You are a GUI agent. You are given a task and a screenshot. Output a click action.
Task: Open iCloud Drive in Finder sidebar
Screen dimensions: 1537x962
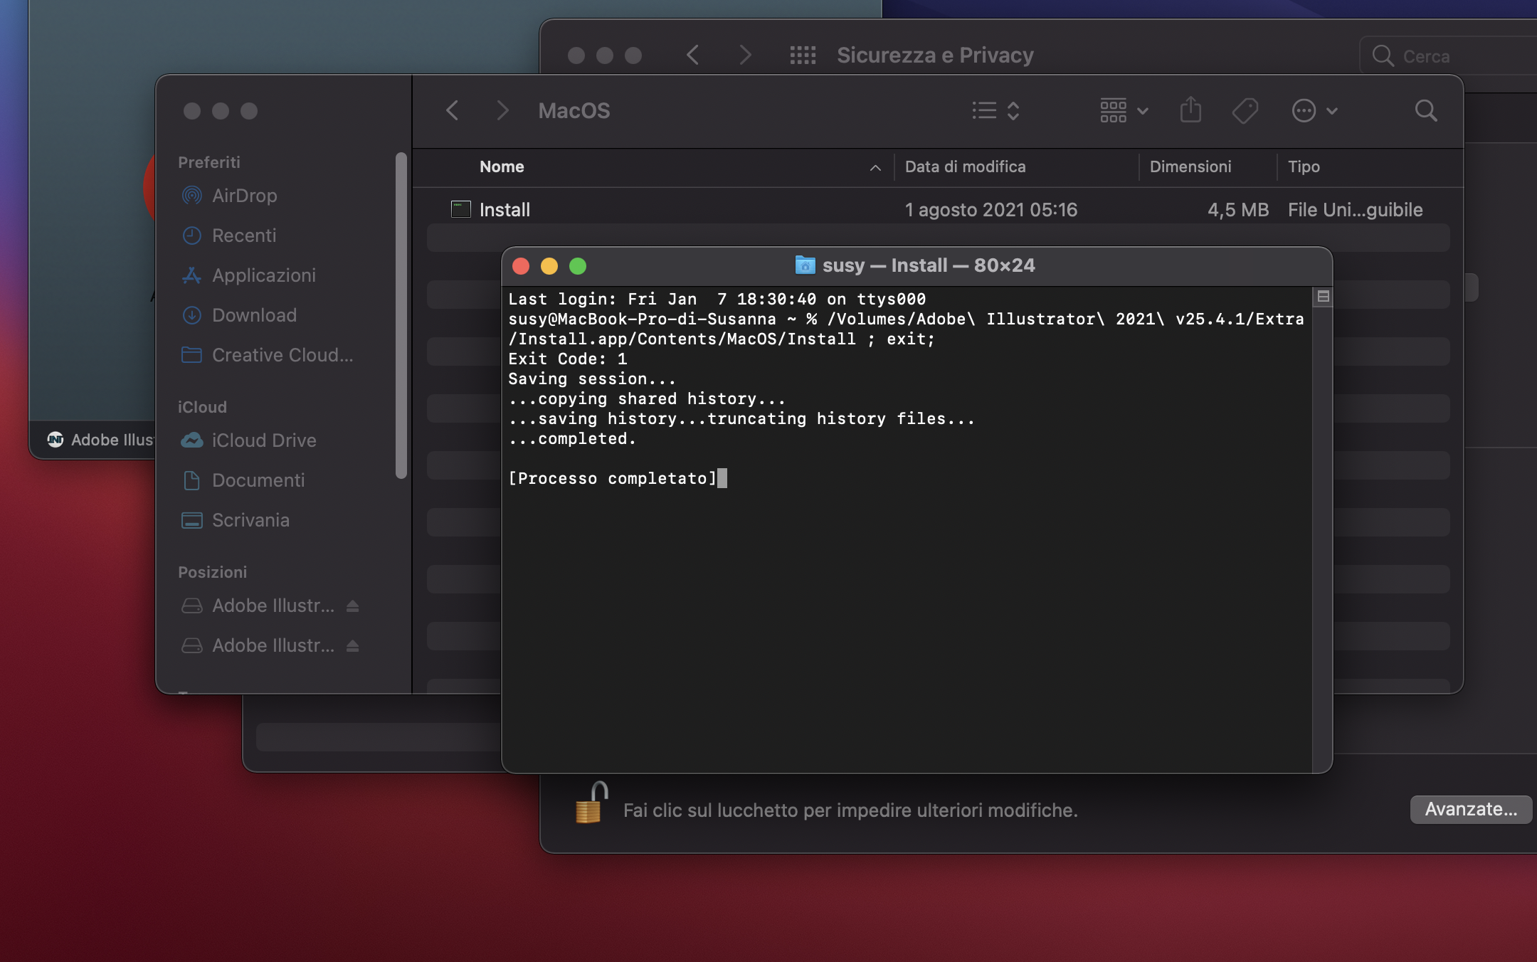tap(263, 440)
